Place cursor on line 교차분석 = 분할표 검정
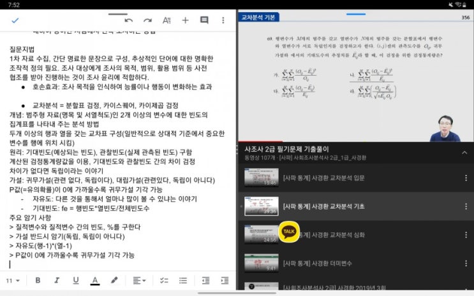Image resolution: width=474 pixels, height=296 pixels. (x=105, y=106)
